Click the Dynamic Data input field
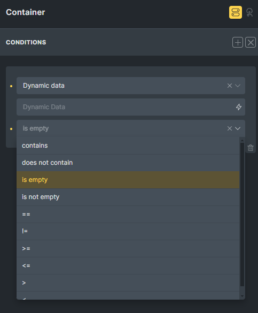The image size is (258, 313). 131,107
